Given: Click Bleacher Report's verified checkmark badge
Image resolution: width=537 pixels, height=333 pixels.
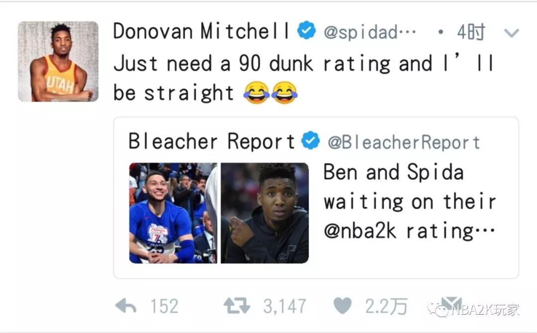Looking at the screenshot, I should (x=311, y=141).
